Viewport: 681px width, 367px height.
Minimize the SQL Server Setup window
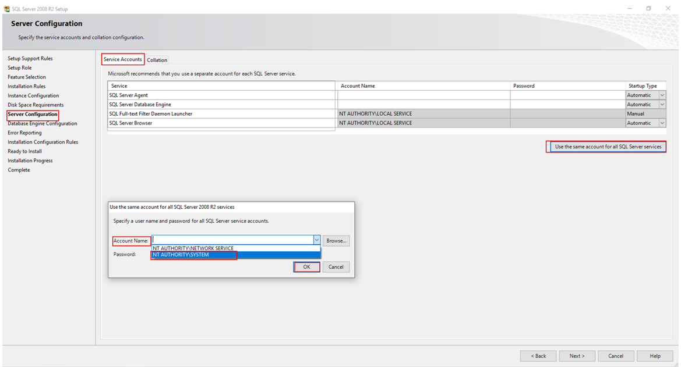(630, 8)
